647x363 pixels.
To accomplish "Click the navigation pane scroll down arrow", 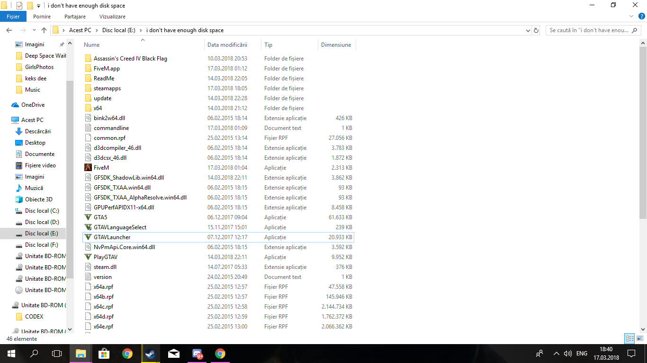I will 70,329.
